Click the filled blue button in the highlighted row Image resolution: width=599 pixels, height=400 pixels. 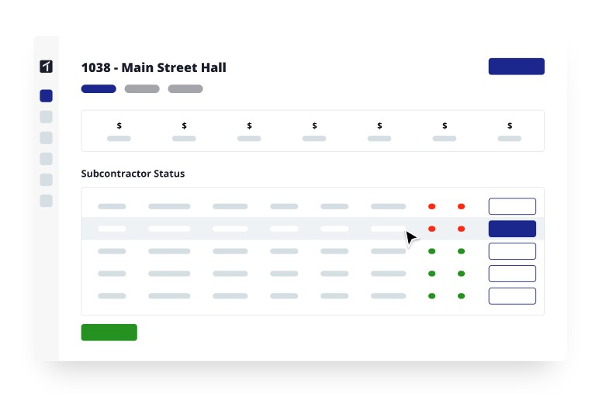pos(512,229)
